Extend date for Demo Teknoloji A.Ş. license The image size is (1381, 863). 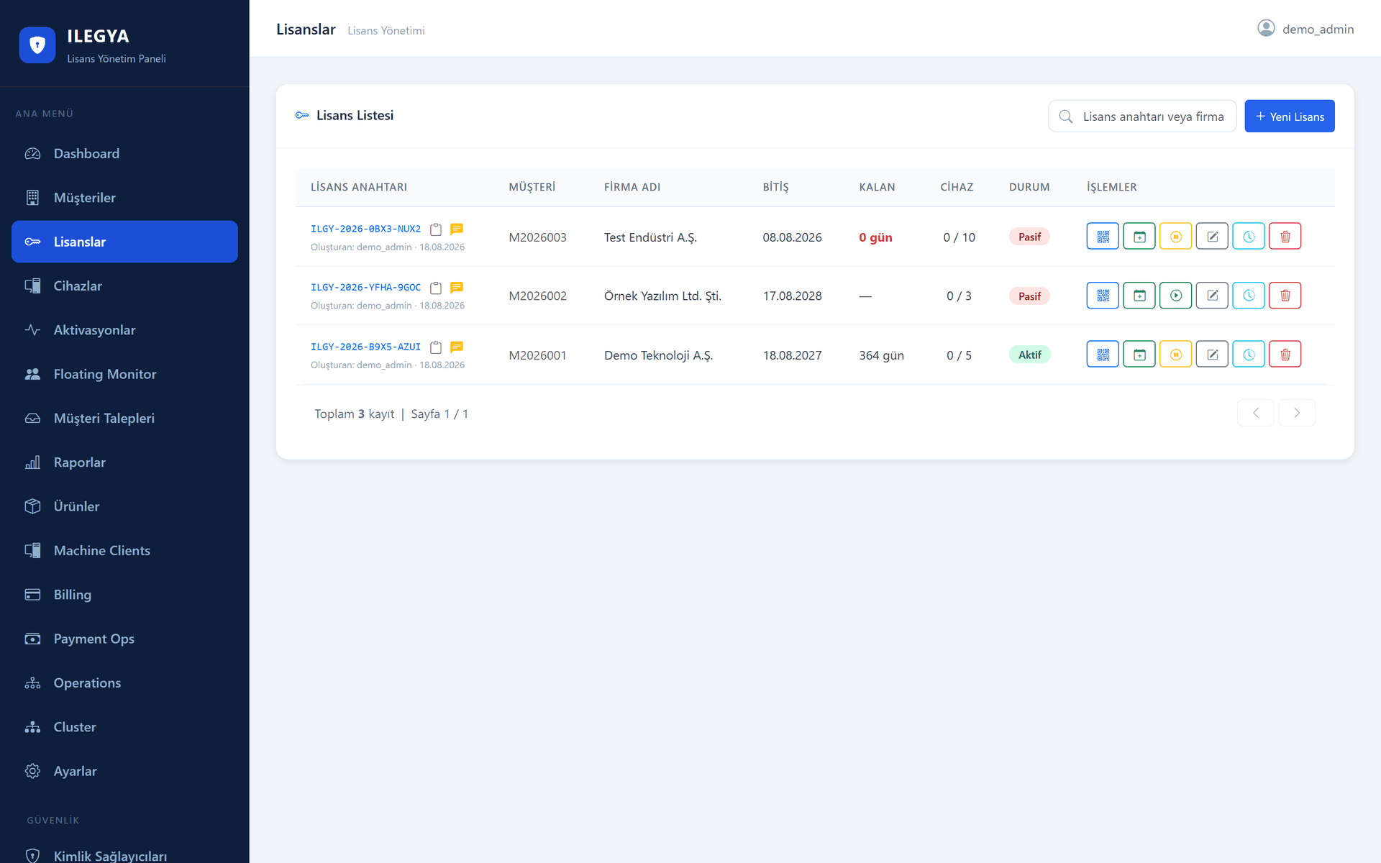1139,355
